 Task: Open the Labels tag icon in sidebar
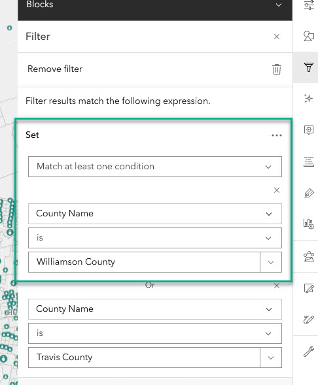tap(309, 193)
